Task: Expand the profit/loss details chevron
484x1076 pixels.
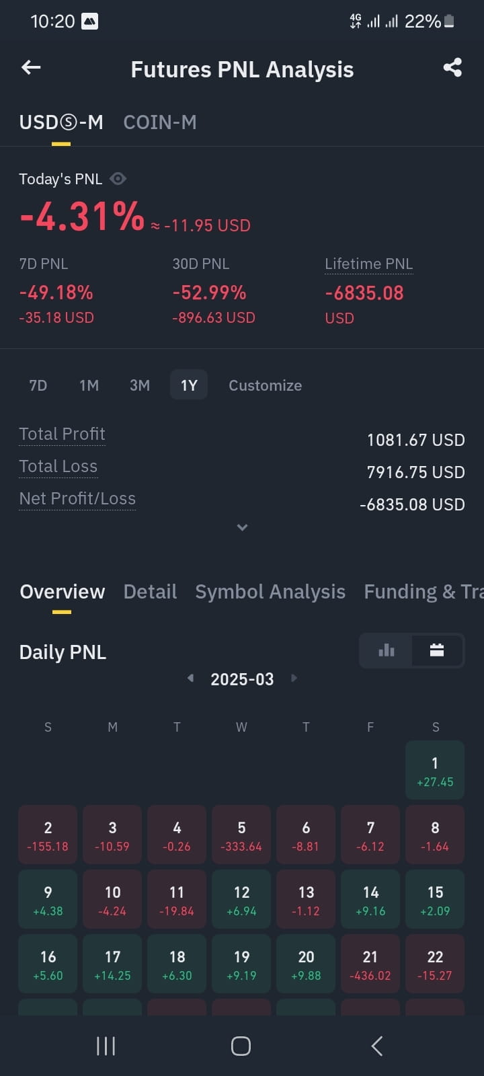Action: [242, 527]
